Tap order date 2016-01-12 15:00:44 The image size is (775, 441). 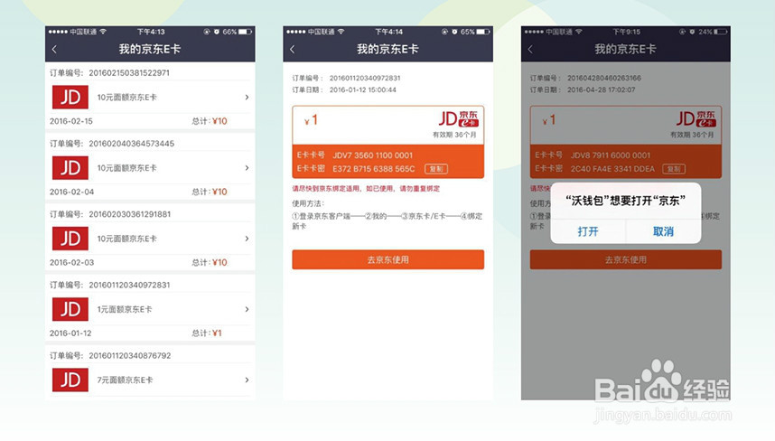(x=363, y=90)
